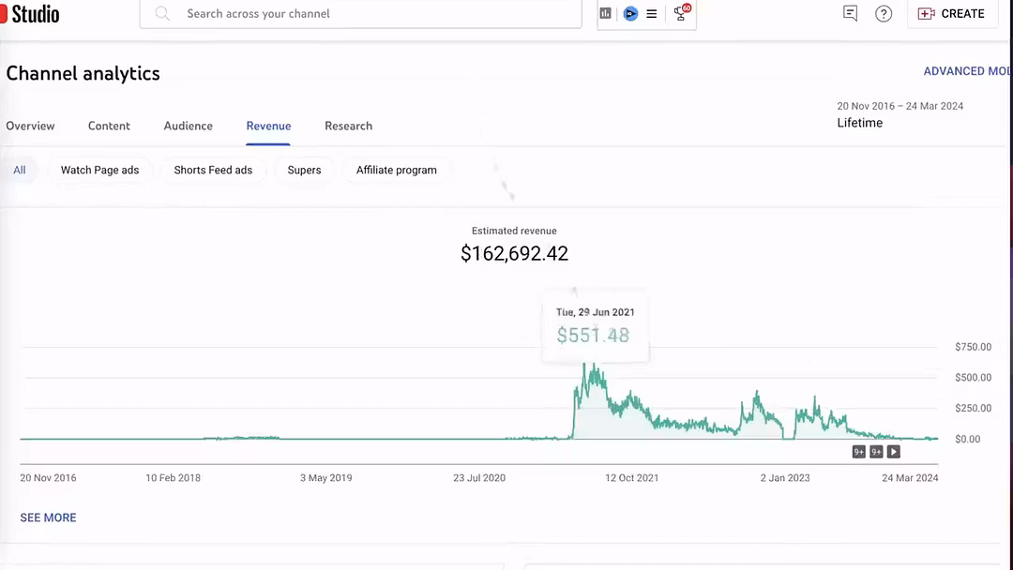Expand revenue details with See More

click(49, 517)
